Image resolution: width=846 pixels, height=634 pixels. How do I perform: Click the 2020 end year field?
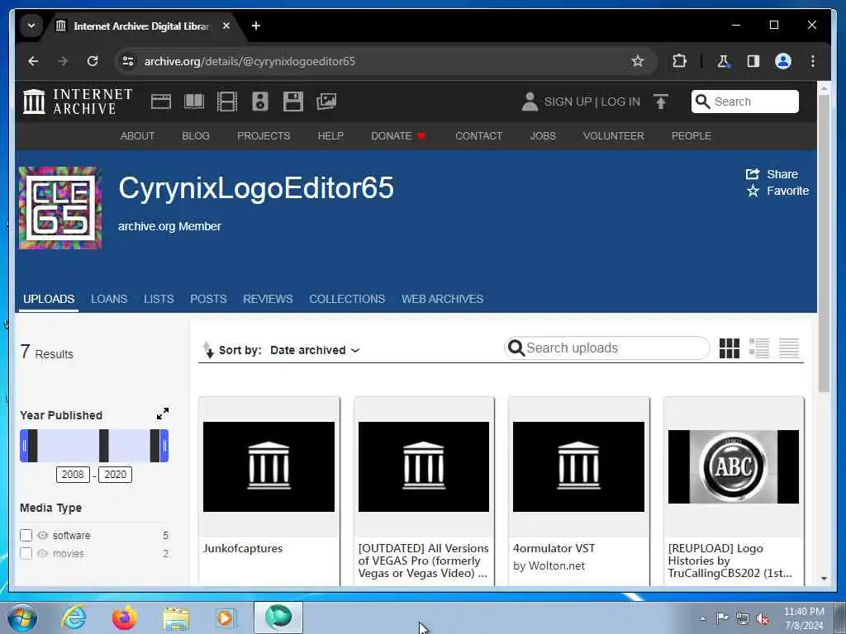[x=115, y=475]
